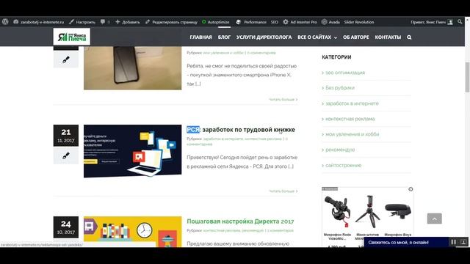Open the post Пошаговая настройка Директа 2017
The width and height of the screenshot is (470, 264).
click(240, 221)
